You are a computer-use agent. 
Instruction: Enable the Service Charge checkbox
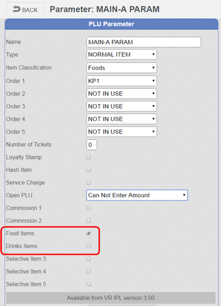coord(89,182)
